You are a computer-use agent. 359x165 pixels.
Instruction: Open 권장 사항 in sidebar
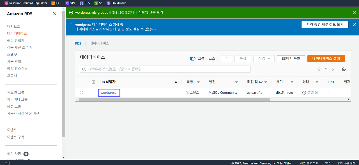pos(14,154)
